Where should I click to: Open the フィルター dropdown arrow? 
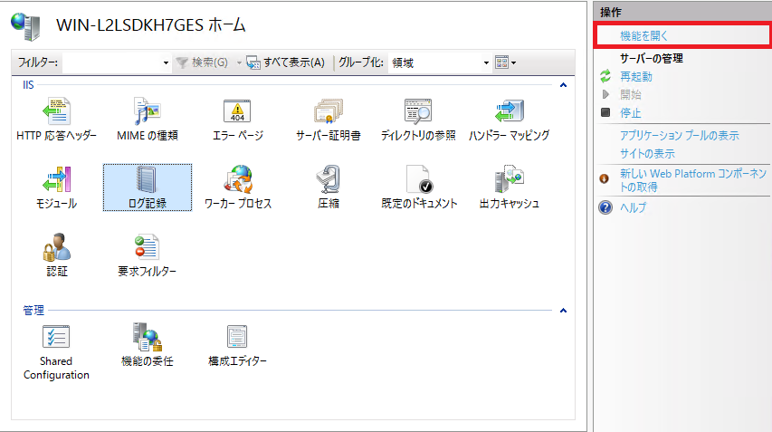point(166,63)
